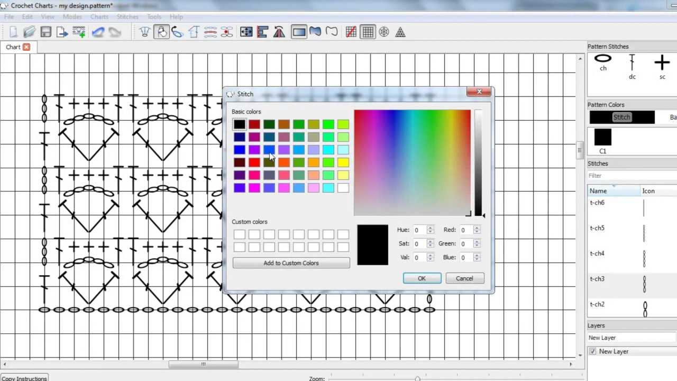
Task: Click the triangle grid toolbar icon
Action: click(400, 32)
